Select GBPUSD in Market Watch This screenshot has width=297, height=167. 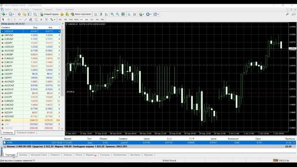(x=31, y=35)
